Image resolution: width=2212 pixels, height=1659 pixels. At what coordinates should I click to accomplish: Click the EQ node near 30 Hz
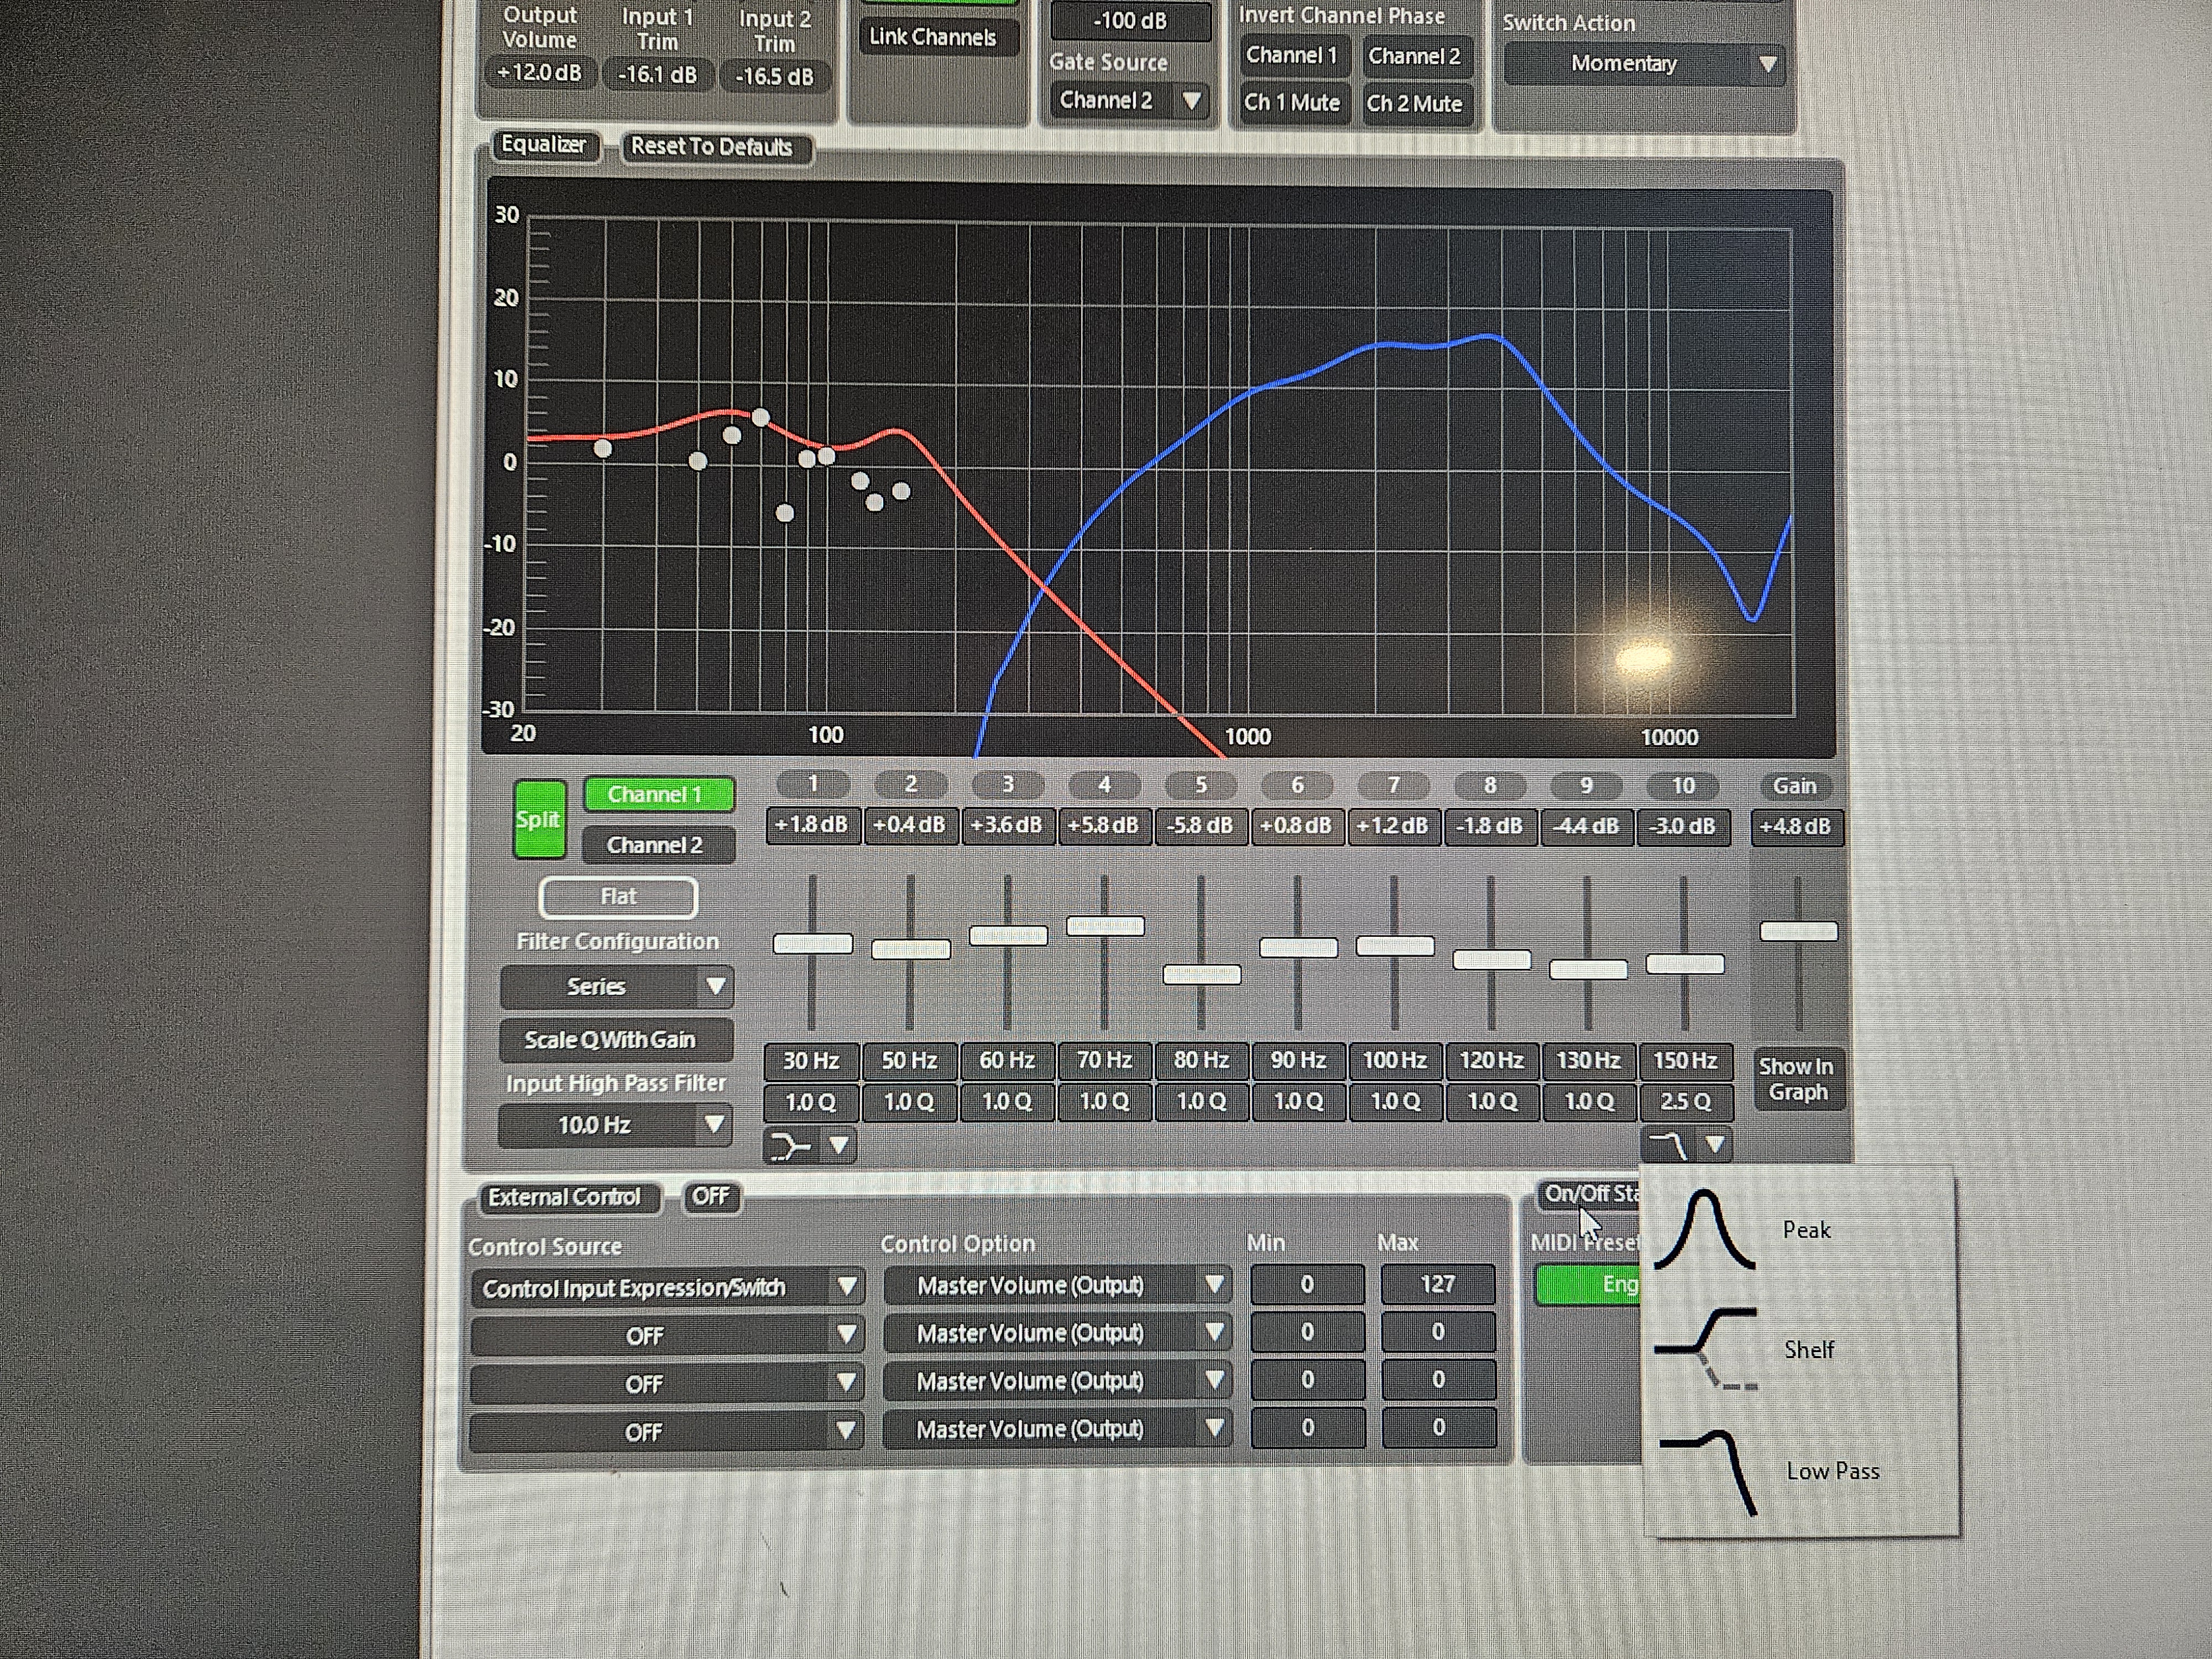click(x=602, y=449)
